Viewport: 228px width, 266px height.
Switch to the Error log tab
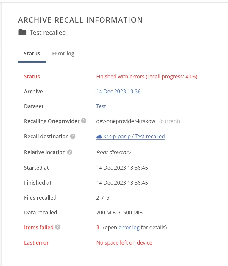pyautogui.click(x=63, y=54)
